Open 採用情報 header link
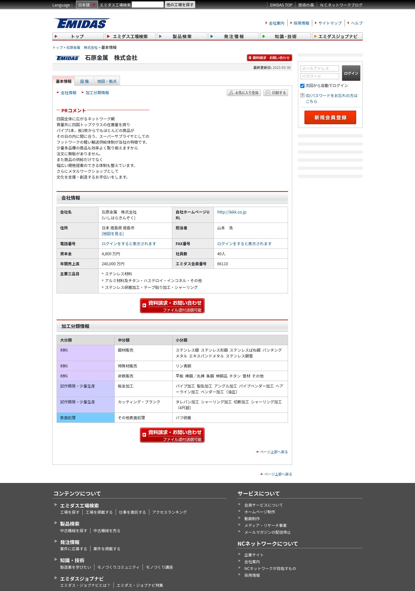Screen dimensions: 415x591 point(301,23)
